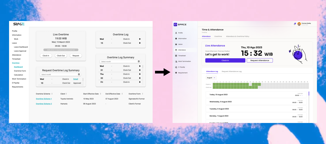The width and height of the screenshot is (326, 144).
Task: Select the Request Attendance Log tab
Action: coord(232,72)
